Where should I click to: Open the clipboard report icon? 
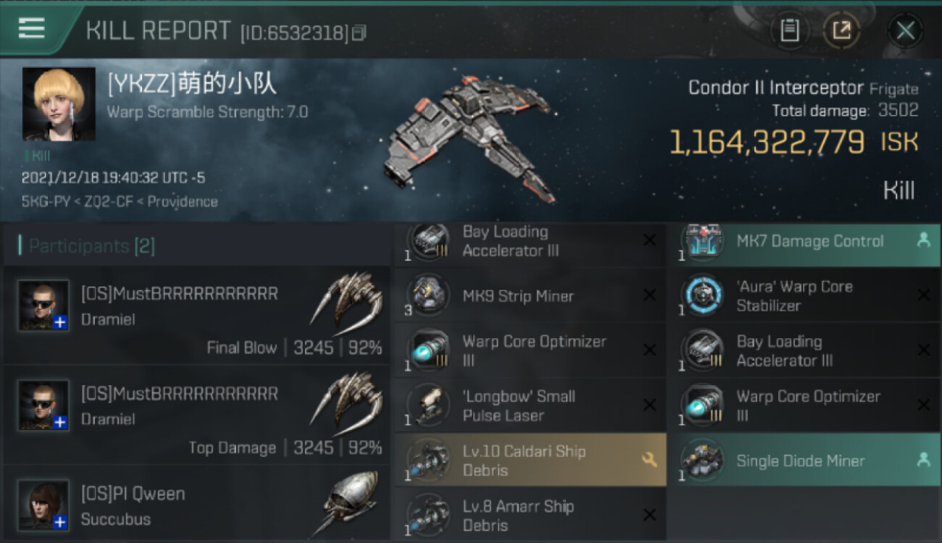789,30
